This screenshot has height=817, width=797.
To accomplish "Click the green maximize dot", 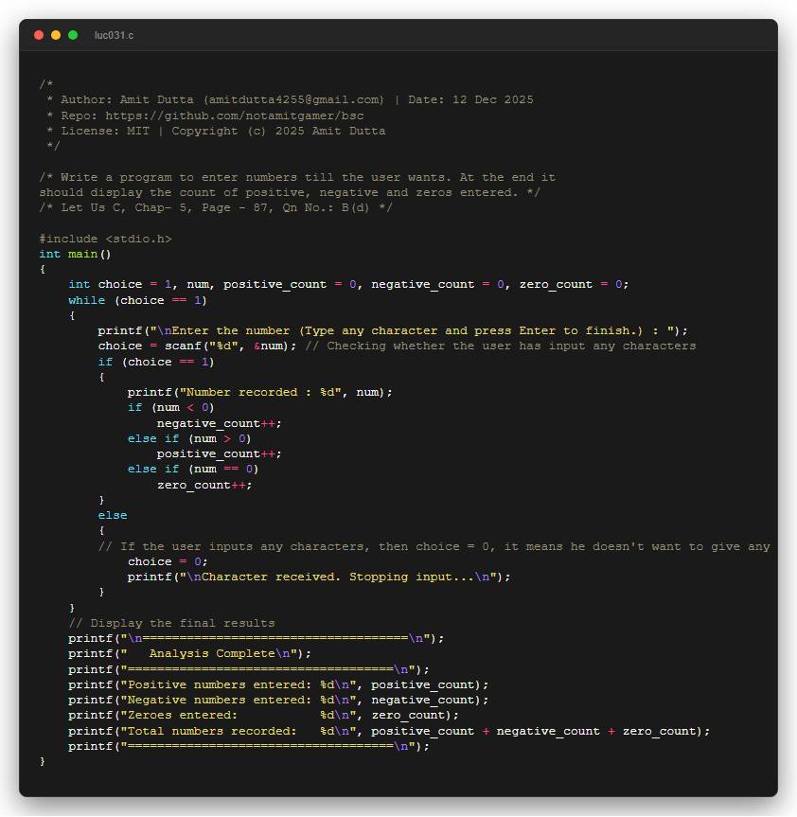I will tap(73, 35).
